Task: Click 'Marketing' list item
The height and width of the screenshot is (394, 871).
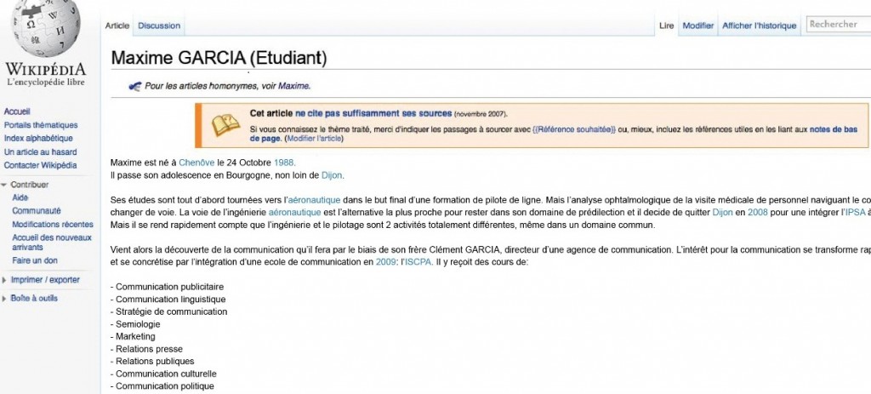Action: pyautogui.click(x=134, y=337)
